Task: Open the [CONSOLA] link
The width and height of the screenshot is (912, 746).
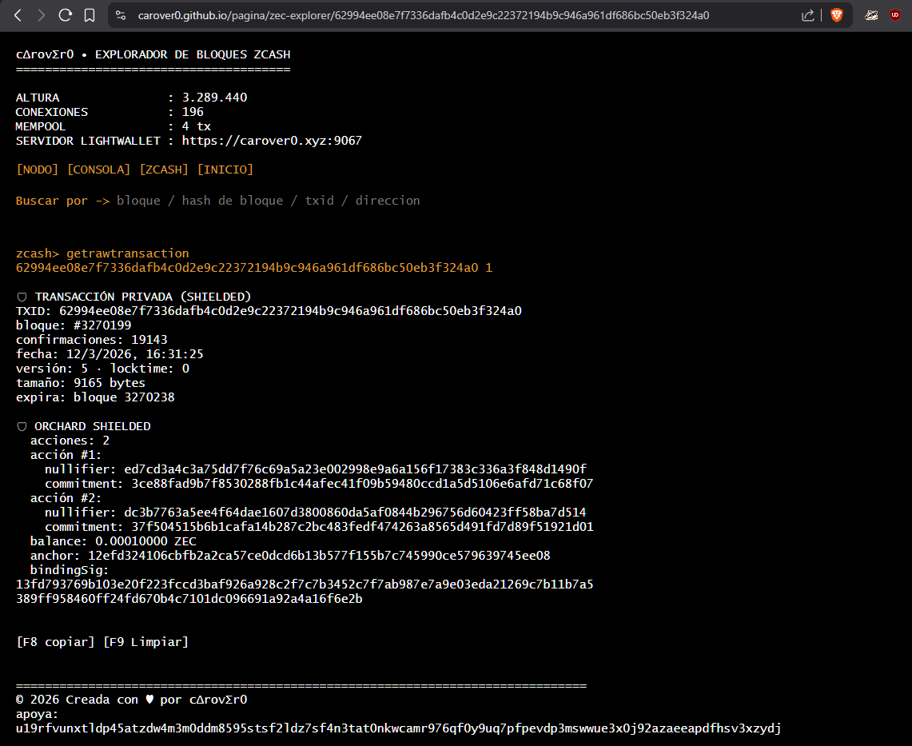Action: 99,170
